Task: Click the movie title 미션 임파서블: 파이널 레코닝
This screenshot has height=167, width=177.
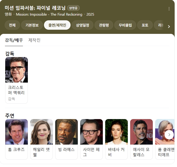Action: [35, 8]
